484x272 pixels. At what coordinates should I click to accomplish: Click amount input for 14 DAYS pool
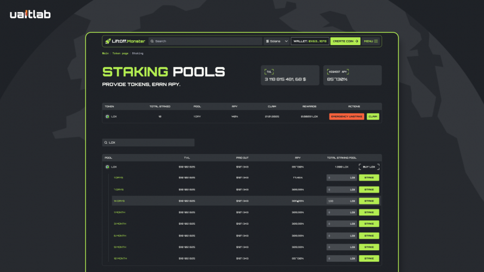click(x=342, y=201)
